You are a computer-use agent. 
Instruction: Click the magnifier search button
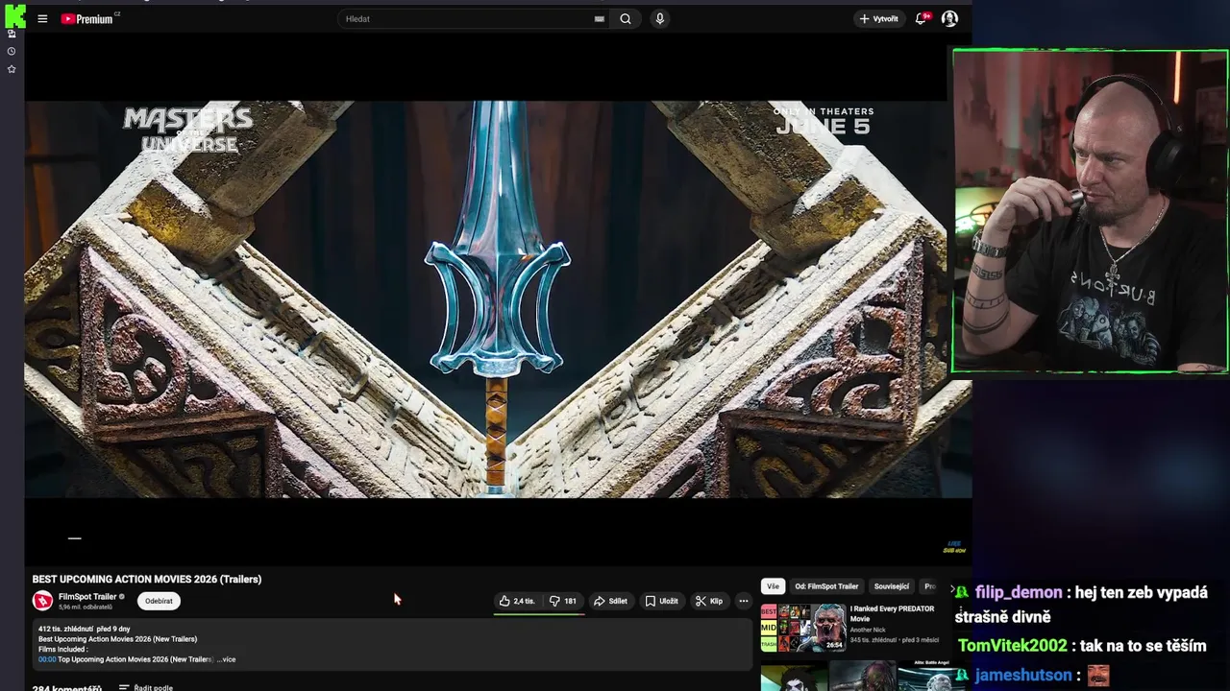coord(626,18)
